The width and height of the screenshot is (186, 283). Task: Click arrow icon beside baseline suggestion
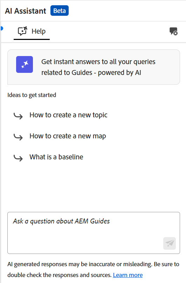(x=18, y=158)
